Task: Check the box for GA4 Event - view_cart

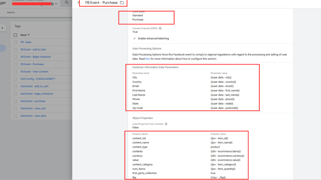Action: (15, 108)
